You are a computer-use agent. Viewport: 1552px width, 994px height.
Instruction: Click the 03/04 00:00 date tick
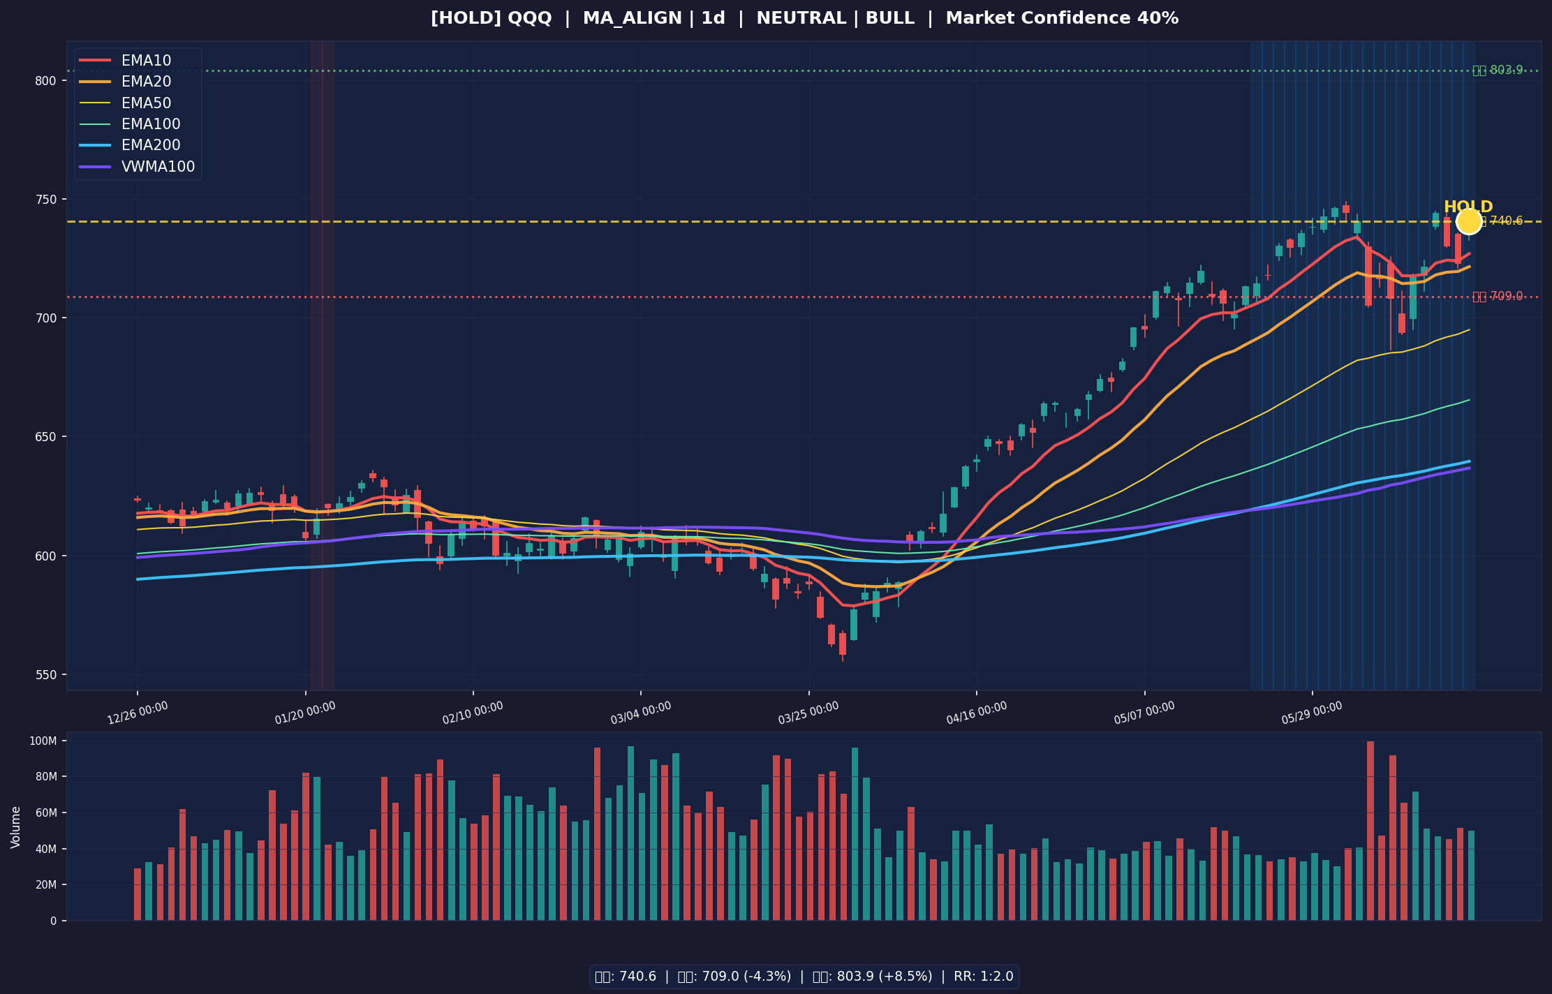[641, 713]
